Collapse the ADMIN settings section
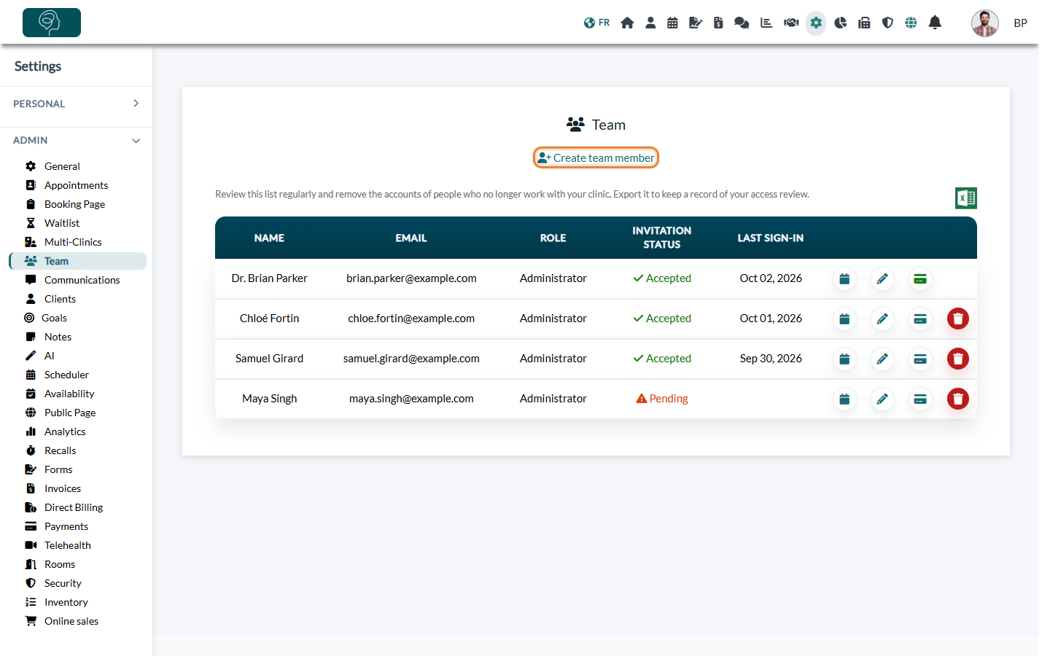The height and width of the screenshot is (656, 1050). click(x=77, y=140)
